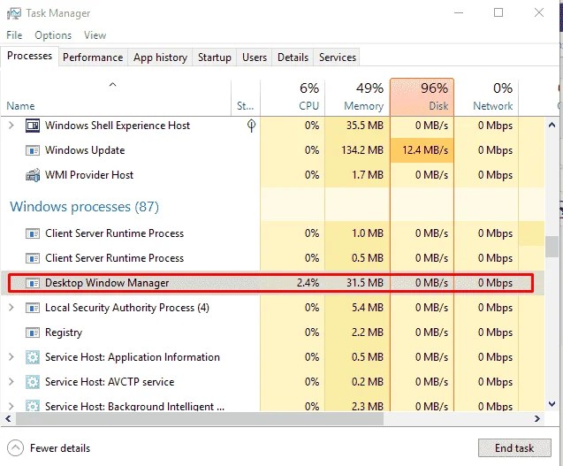
Task: Click the Windows processes (87) group heading
Action: (x=84, y=207)
